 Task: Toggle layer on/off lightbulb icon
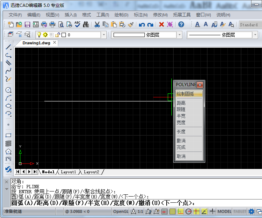[39, 35]
